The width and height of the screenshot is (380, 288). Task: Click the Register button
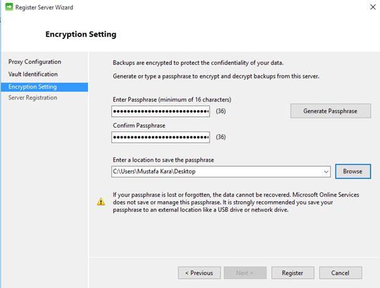(x=293, y=273)
